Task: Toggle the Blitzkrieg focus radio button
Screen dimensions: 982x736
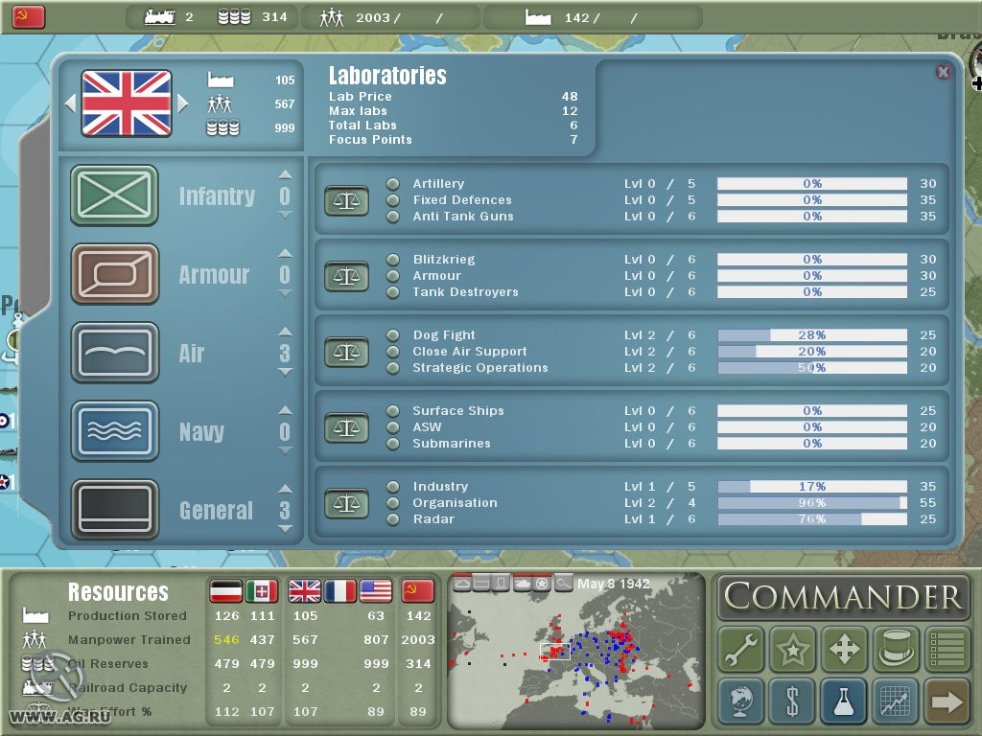Action: [392, 260]
